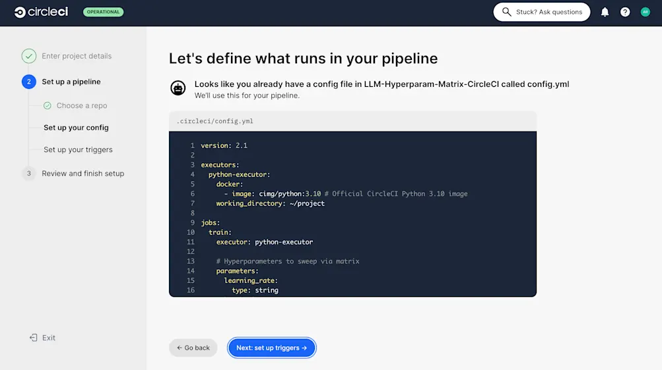Click the 'python-executor:' line 4
Image resolution: width=662 pixels, height=370 pixels.
coord(239,174)
